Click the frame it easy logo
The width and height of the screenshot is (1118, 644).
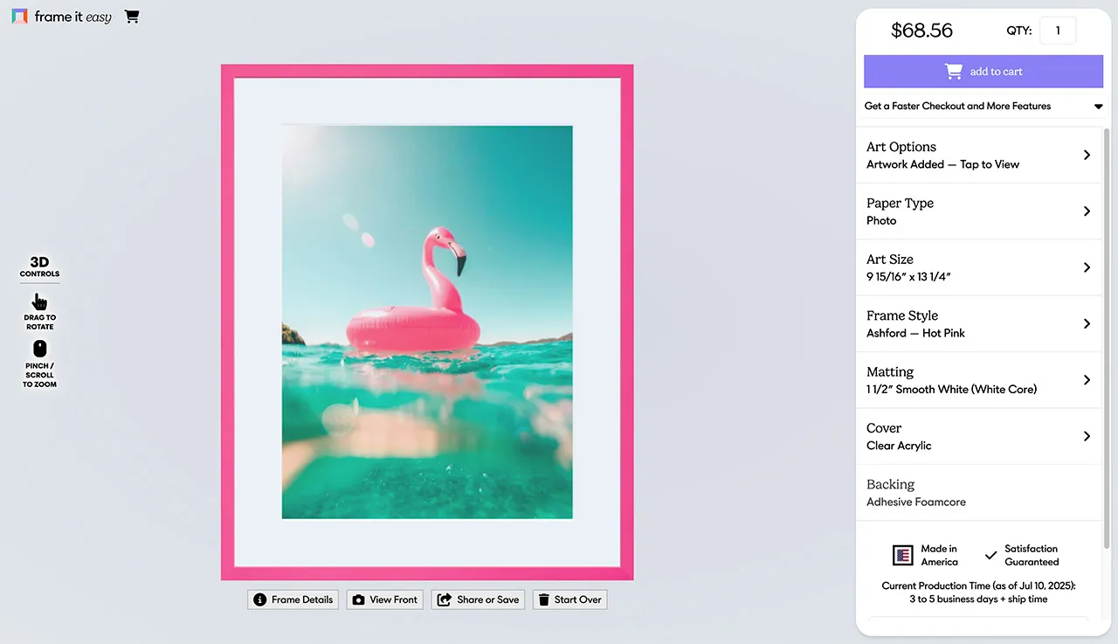point(62,17)
